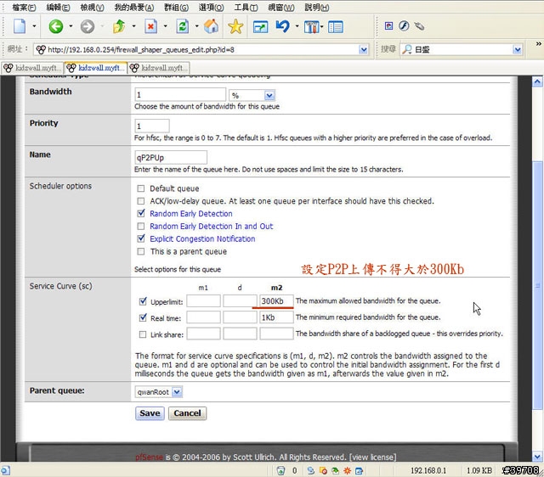
Task: Go to the home page icon
Action: (212, 26)
